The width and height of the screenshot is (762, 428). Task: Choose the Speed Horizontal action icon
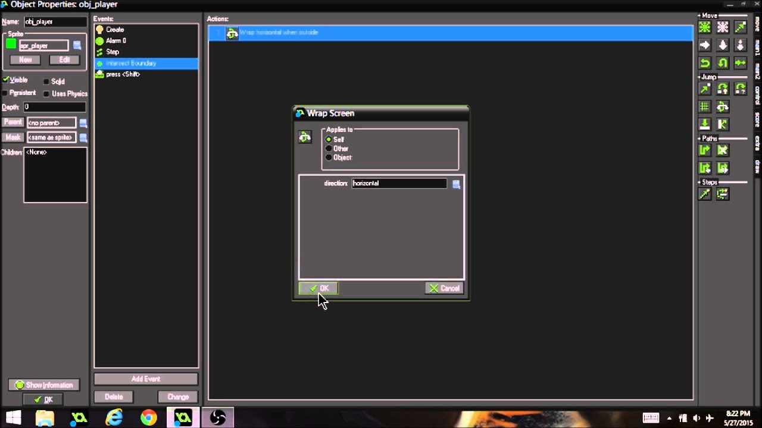(x=705, y=45)
